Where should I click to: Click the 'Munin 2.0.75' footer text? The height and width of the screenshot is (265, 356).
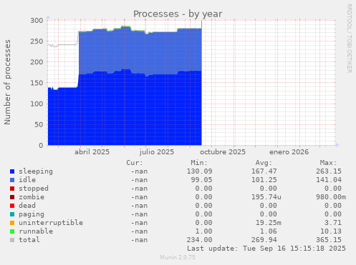[178, 257]
